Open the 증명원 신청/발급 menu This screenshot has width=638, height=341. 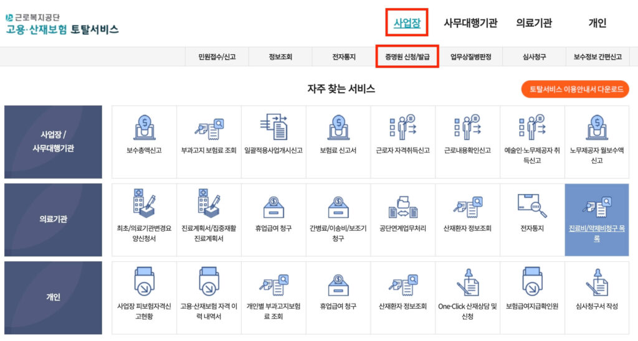click(407, 57)
